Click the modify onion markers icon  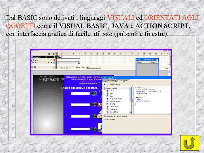[x=70, y=67]
